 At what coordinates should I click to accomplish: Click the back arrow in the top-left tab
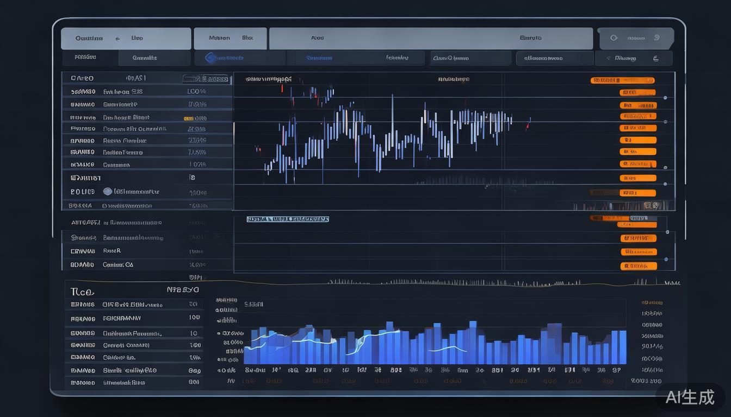[x=117, y=39]
